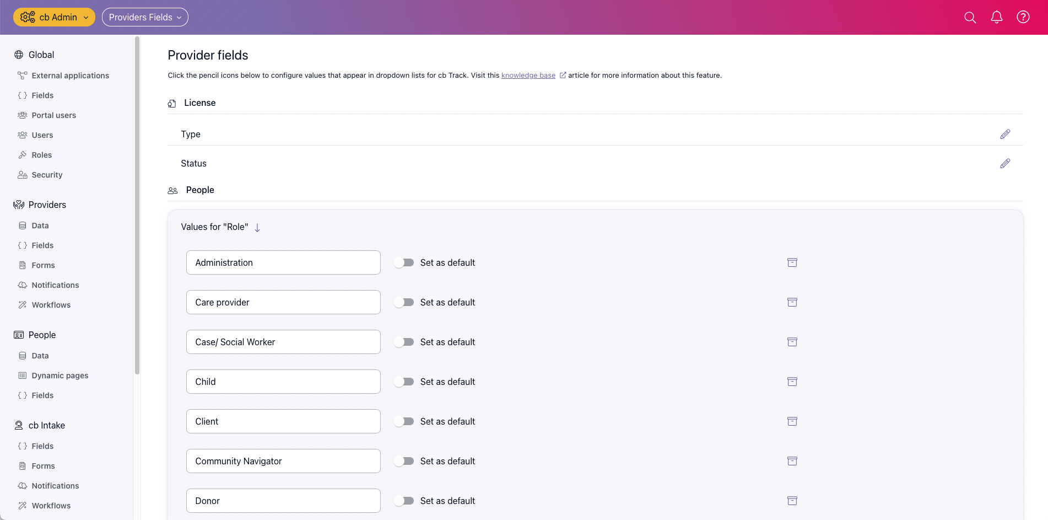This screenshot has width=1048, height=520.
Task: Archive the Child role value
Action: point(792,382)
